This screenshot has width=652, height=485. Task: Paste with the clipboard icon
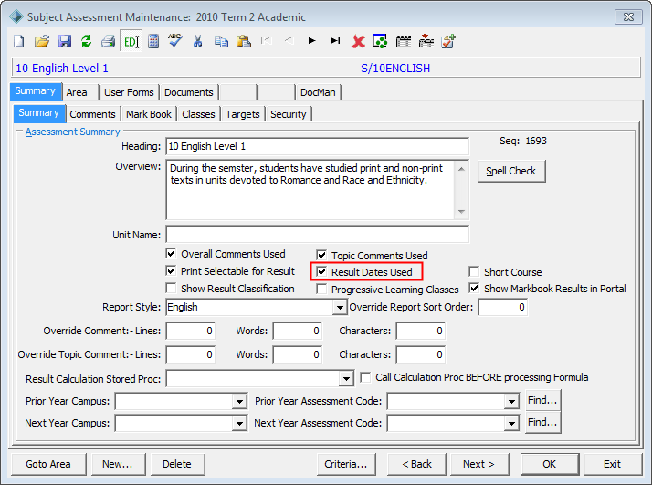point(244,41)
